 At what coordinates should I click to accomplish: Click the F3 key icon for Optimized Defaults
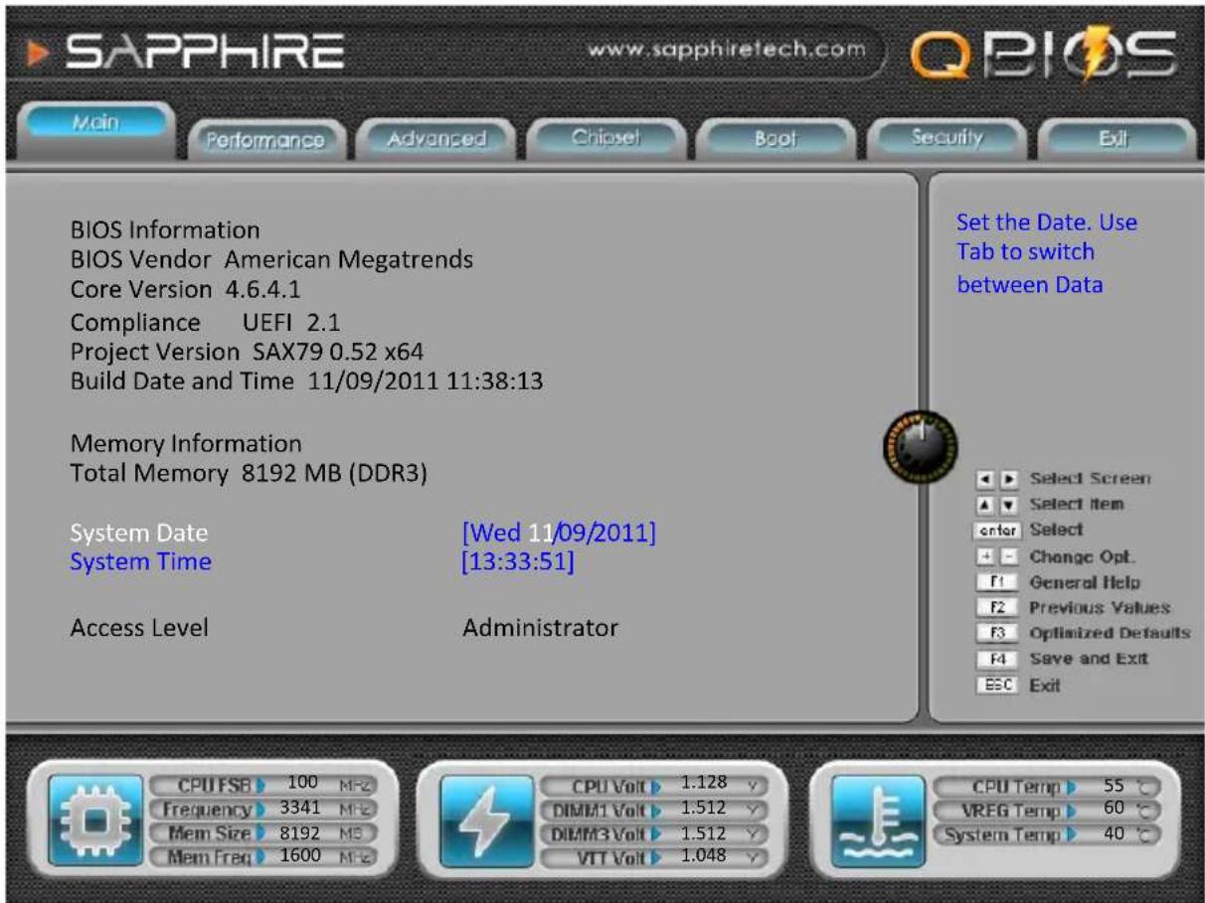click(x=999, y=634)
